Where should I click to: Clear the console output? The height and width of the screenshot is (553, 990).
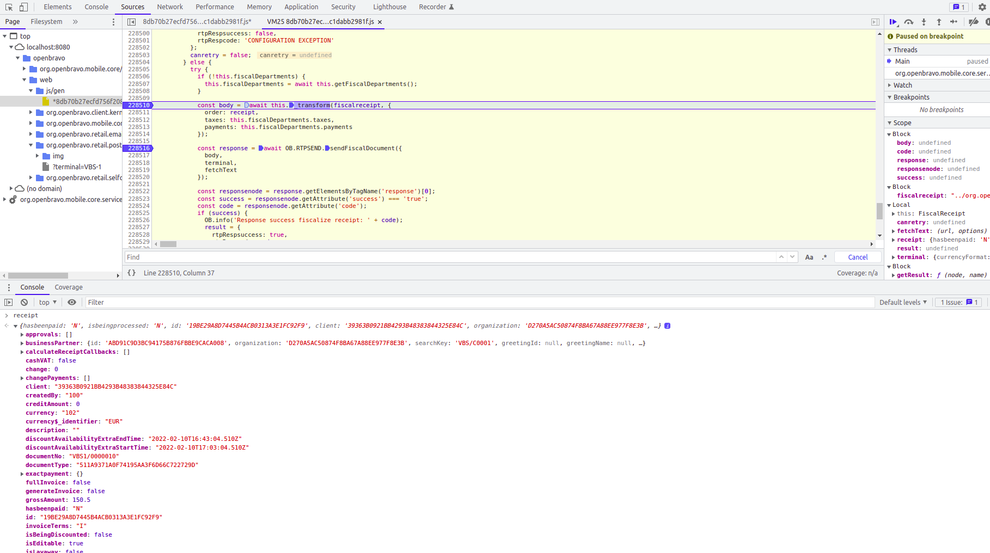click(24, 303)
